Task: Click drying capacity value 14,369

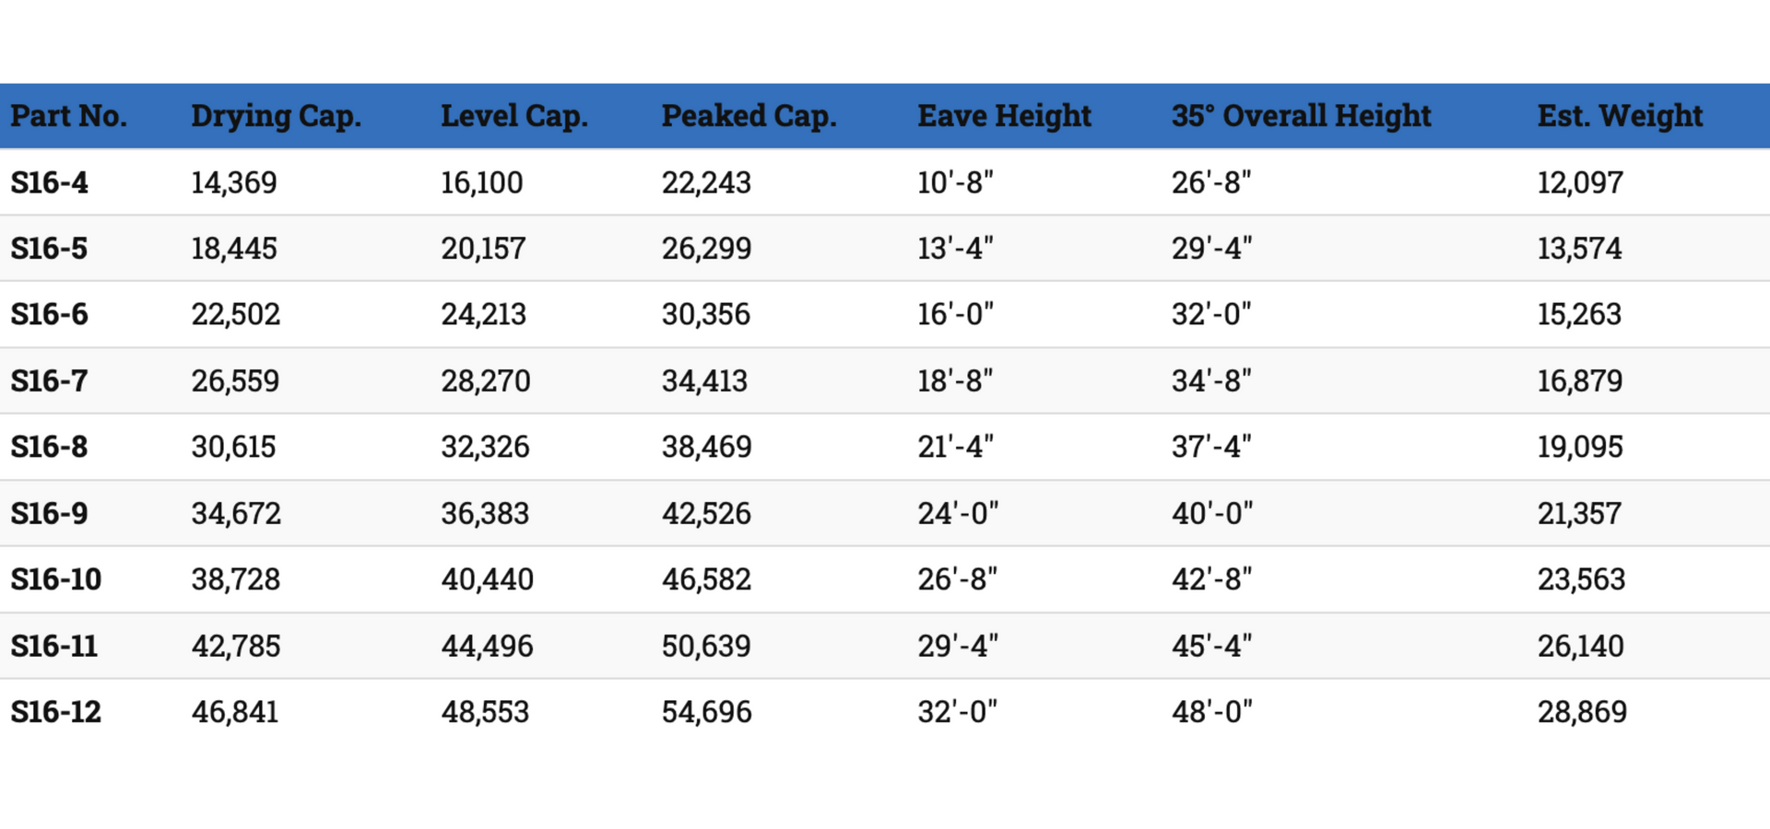Action: coord(234,182)
